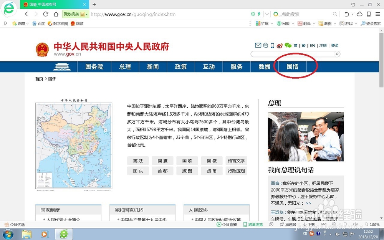Open the screenshot tool 截图 in browser toolbar
This screenshot has height=240, width=384.
coord(325,23)
